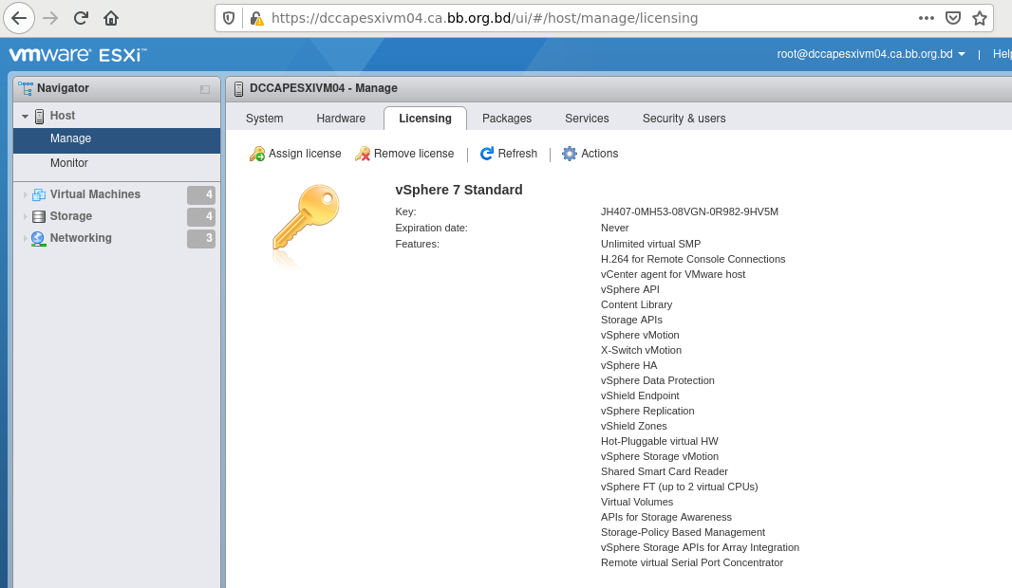Screen dimensions: 1012x588
Task: Minimize the Navigator panel icon
Action: (x=205, y=89)
